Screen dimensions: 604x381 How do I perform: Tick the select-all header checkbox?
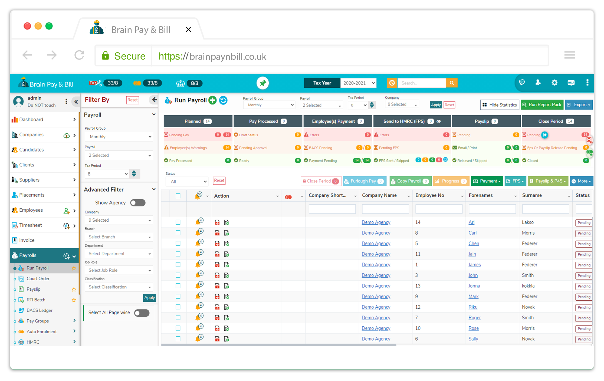(x=178, y=196)
